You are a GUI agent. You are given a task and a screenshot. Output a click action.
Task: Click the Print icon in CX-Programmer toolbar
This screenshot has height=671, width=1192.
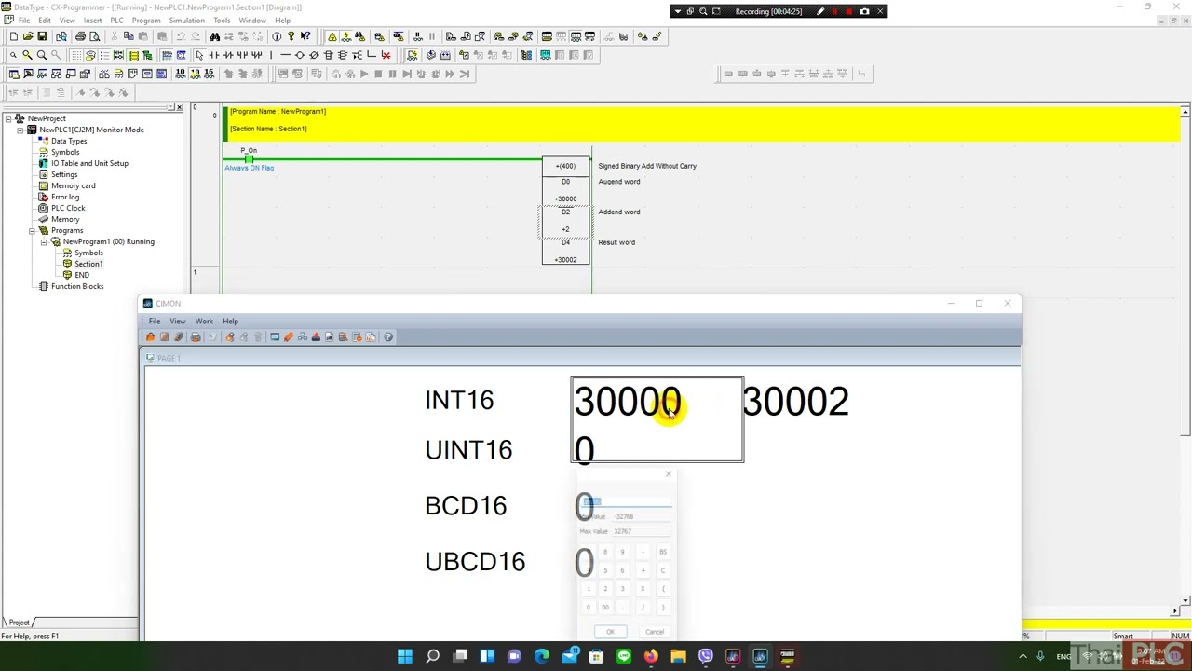(x=80, y=36)
